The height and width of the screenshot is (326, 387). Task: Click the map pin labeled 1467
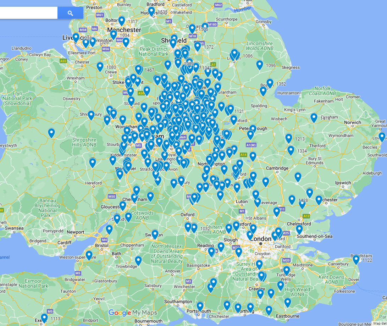click(138, 70)
